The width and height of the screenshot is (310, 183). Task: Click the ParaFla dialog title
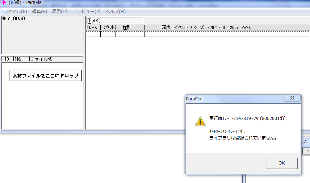click(193, 99)
